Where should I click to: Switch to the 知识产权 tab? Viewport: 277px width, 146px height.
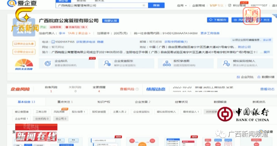104,102
